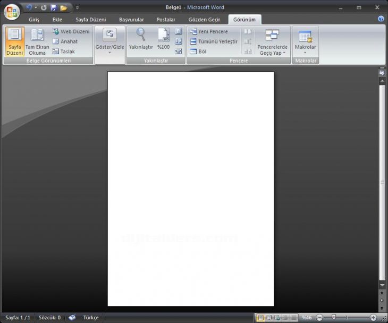Click the Save disk icon
This screenshot has width=388, height=323.
53,7
